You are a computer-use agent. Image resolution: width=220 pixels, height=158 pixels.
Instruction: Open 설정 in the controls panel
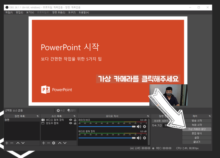[197, 138]
